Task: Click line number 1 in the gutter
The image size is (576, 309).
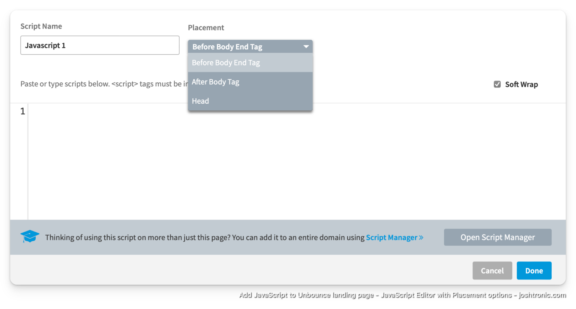Action: click(x=22, y=111)
